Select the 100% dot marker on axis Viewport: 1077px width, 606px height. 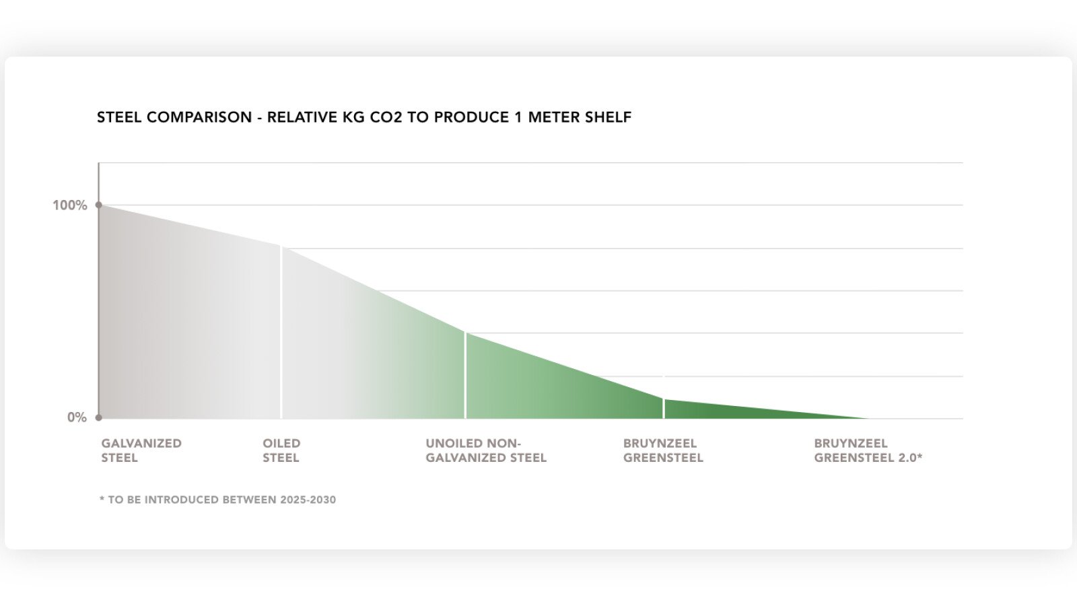click(99, 205)
